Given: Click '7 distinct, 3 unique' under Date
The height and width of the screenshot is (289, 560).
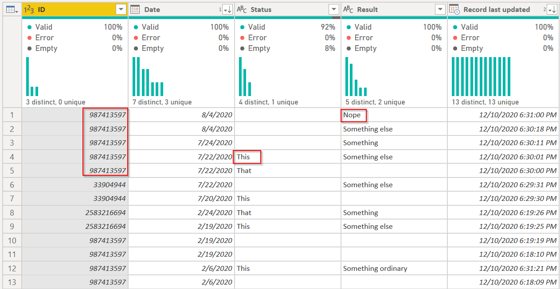Looking at the screenshot, I should pos(162,102).
